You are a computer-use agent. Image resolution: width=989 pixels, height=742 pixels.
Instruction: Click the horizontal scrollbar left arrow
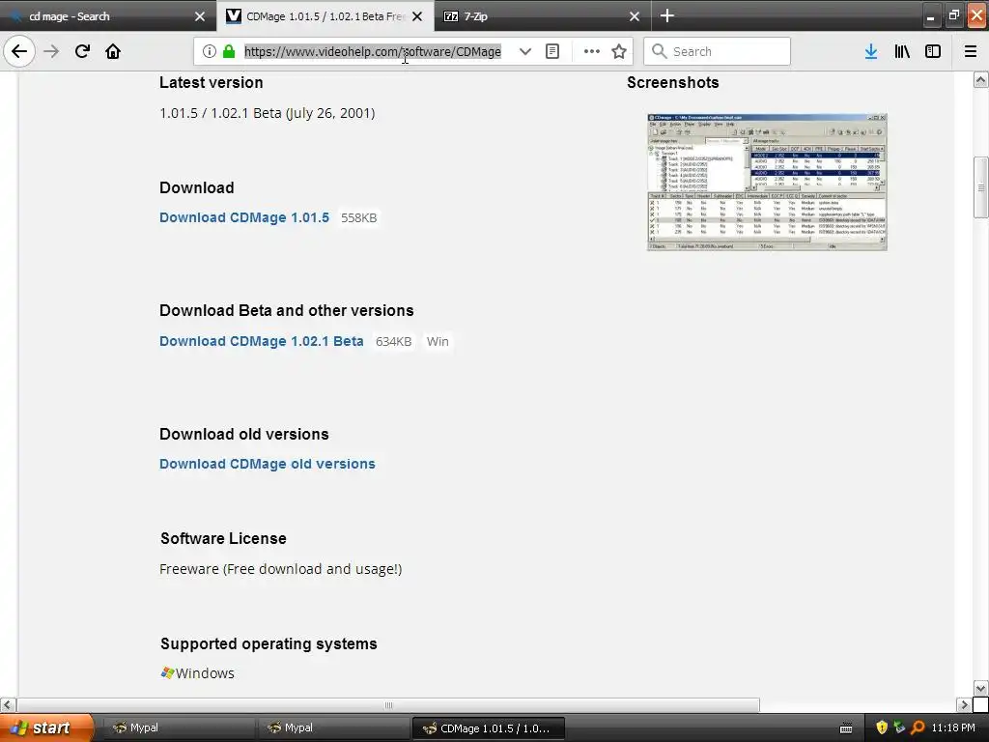pyautogui.click(x=8, y=704)
